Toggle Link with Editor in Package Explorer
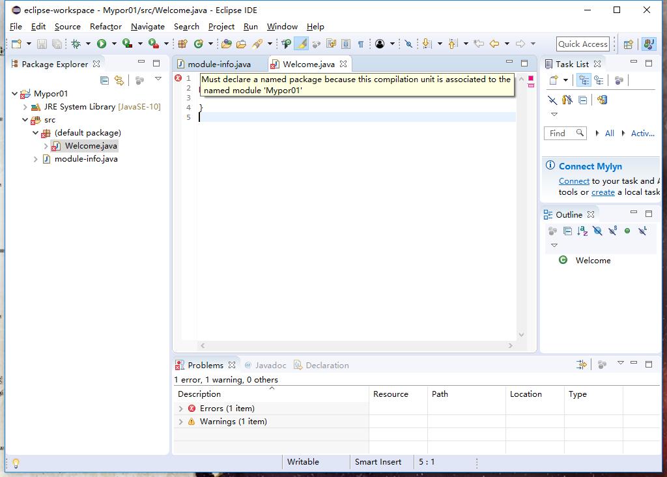 click(x=119, y=80)
